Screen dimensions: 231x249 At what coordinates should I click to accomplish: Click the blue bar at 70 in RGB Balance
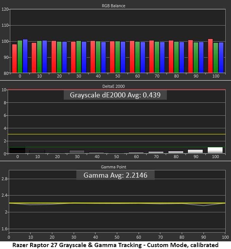[162, 57]
